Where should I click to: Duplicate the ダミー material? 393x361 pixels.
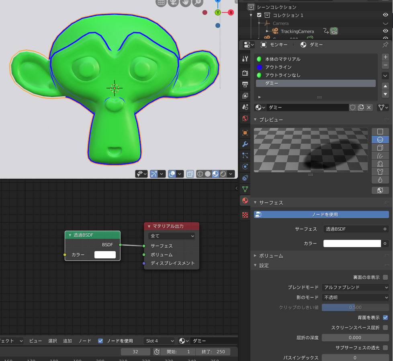click(x=361, y=107)
